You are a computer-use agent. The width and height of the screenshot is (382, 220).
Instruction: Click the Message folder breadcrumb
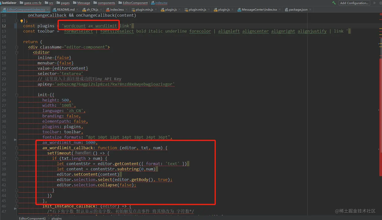tap(81, 3)
